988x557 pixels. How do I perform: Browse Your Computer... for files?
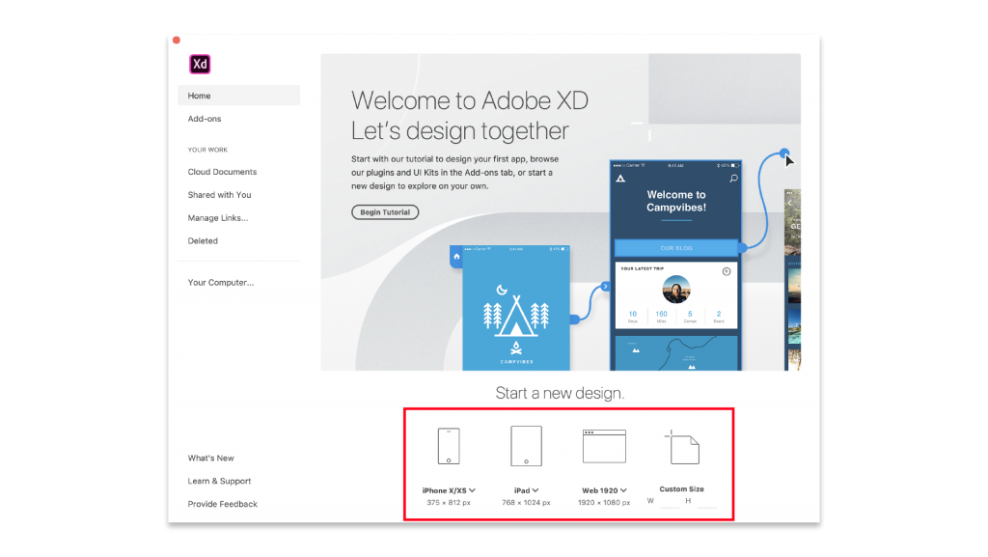[x=221, y=282]
